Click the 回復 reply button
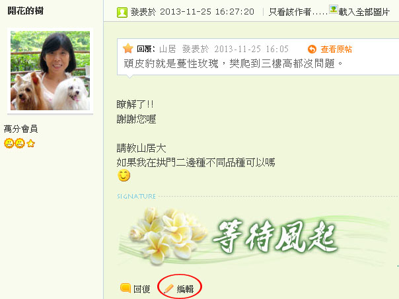This screenshot has width=399, height=299. tap(141, 289)
